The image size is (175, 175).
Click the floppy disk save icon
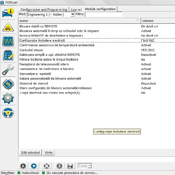pyautogui.click(x=70, y=166)
